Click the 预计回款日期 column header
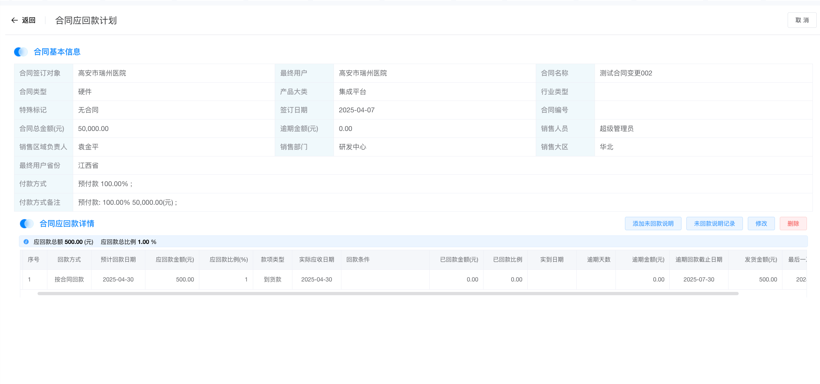Image resolution: width=820 pixels, height=384 pixels. pyautogui.click(x=118, y=260)
